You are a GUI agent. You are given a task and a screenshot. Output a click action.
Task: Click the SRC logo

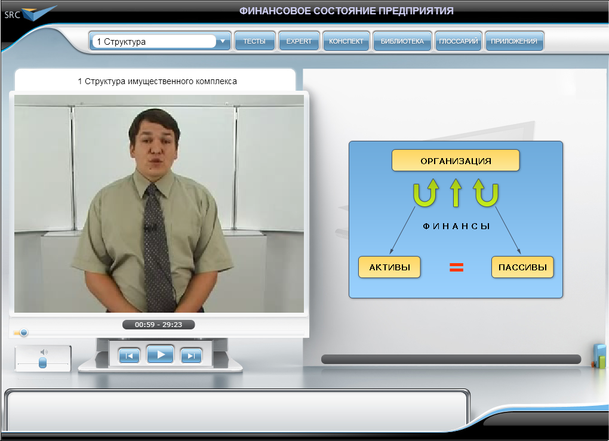click(x=30, y=14)
